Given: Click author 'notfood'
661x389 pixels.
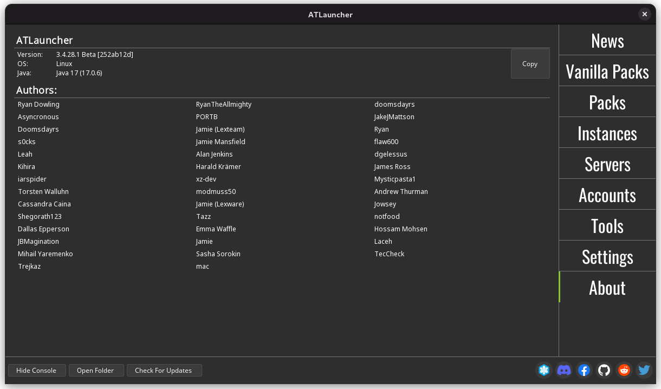Looking at the screenshot, I should [x=387, y=217].
